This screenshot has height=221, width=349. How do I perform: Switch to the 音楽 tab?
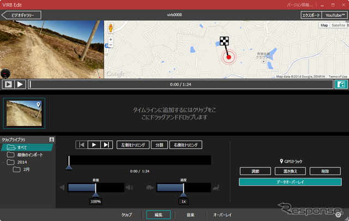pos(190,215)
